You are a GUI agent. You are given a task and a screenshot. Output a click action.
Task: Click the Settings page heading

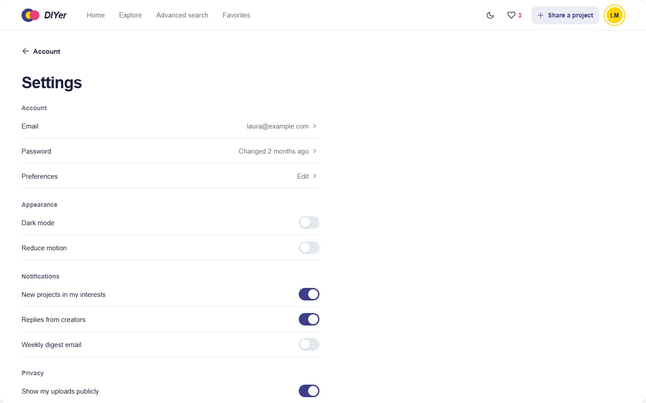coord(52,82)
